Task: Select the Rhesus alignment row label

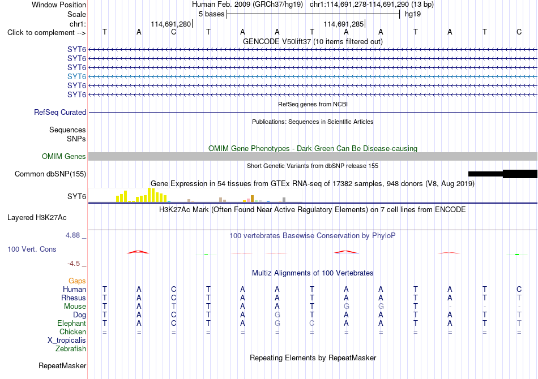Action: point(74,298)
